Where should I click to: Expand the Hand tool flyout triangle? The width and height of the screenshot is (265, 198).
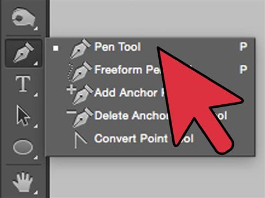tap(36, 192)
